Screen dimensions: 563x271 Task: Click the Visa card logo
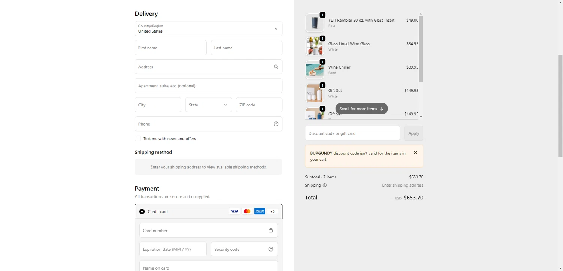pyautogui.click(x=234, y=211)
